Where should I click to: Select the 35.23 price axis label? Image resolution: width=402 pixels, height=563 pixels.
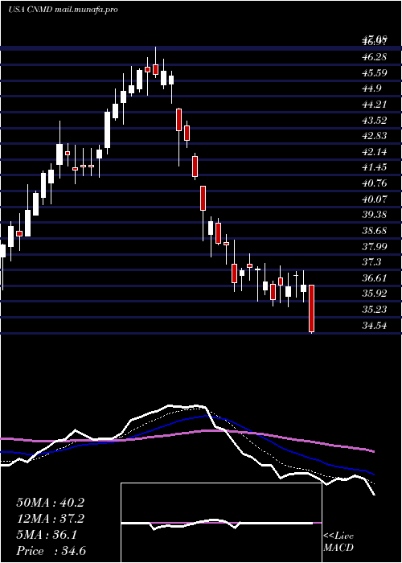[x=374, y=310]
